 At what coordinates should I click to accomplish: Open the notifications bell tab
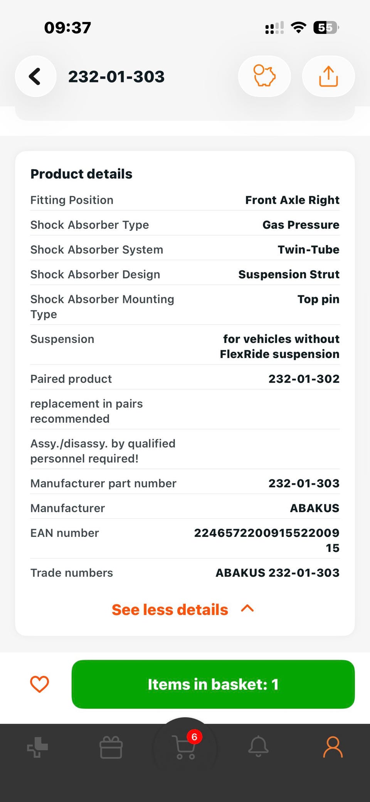(x=258, y=747)
